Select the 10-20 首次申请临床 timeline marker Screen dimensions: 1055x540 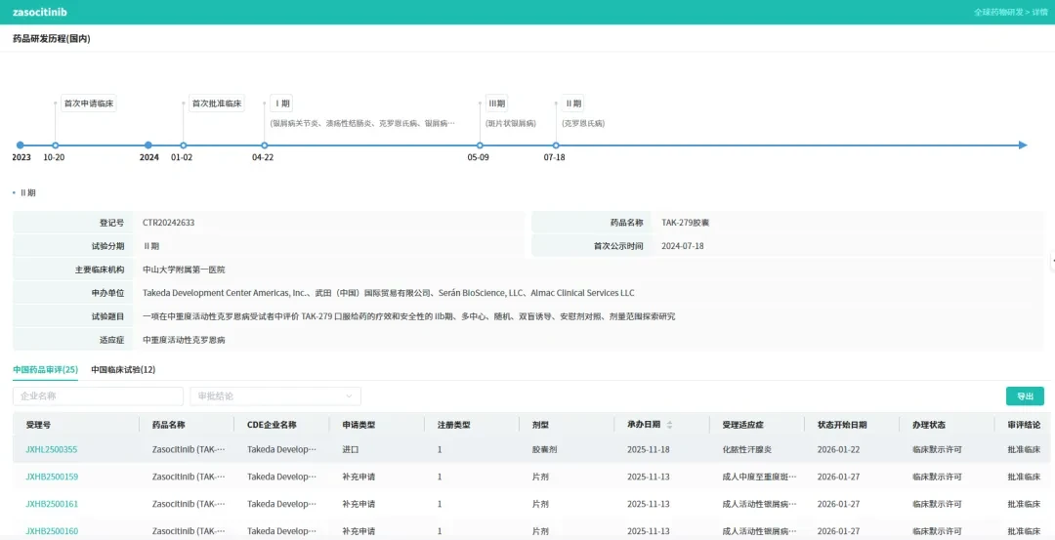click(55, 145)
